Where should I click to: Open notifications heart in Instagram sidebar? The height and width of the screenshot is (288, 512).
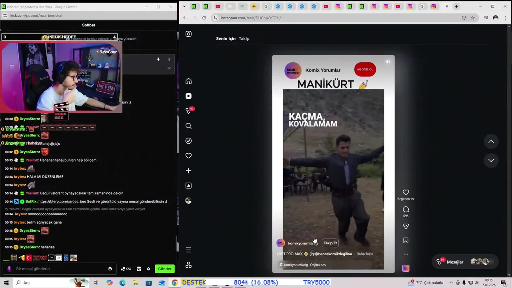[x=188, y=156]
